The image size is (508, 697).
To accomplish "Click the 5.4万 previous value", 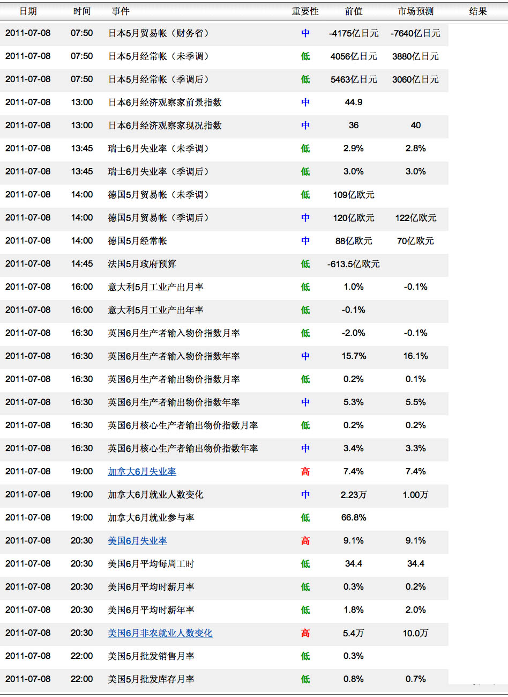I will click(354, 633).
